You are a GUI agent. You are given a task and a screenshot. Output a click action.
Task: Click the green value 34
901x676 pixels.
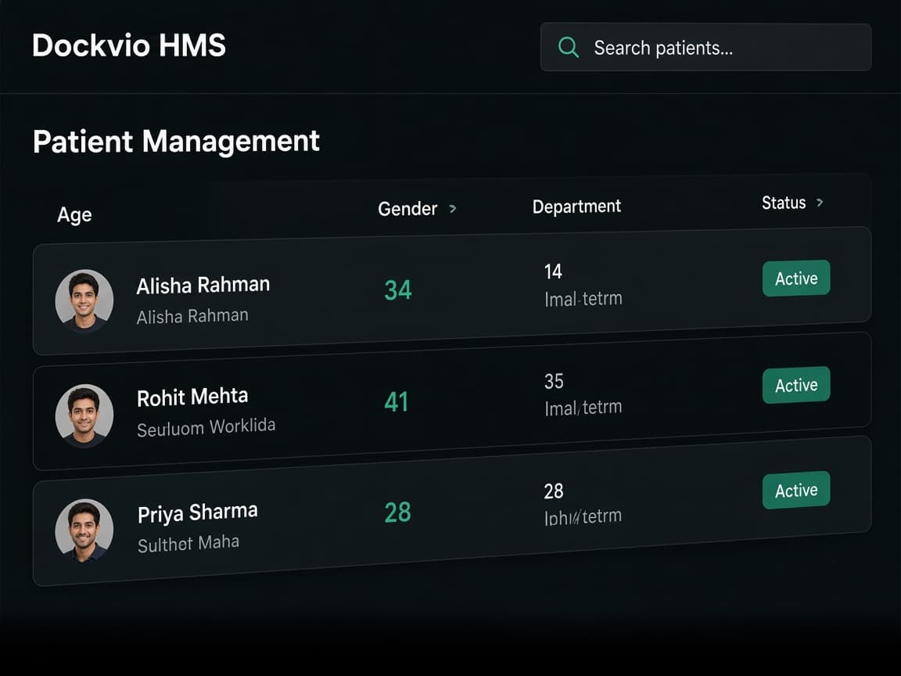click(397, 290)
